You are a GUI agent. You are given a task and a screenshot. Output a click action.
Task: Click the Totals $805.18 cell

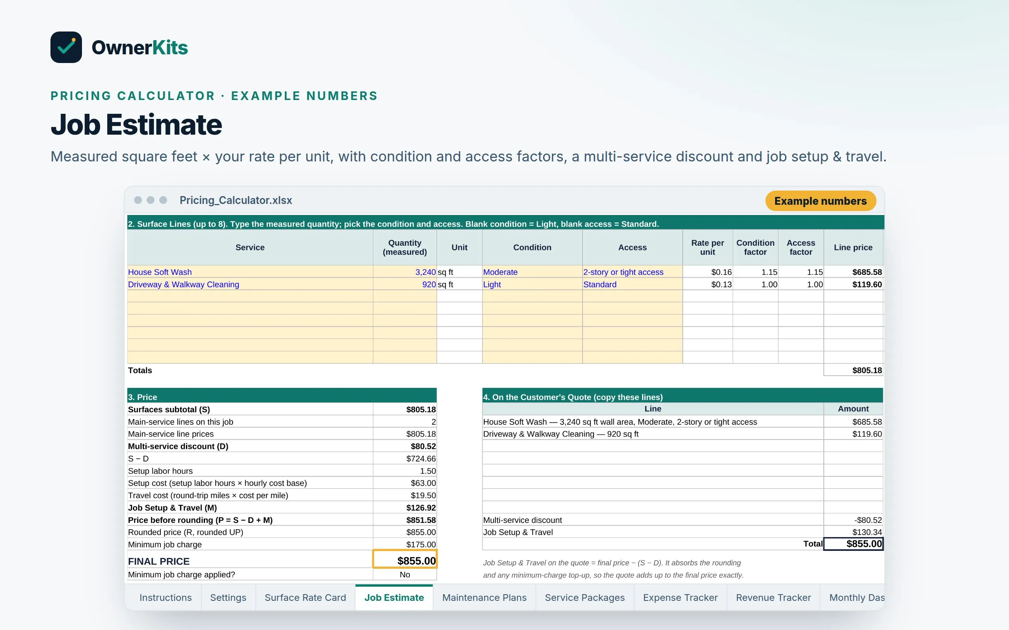click(x=853, y=370)
